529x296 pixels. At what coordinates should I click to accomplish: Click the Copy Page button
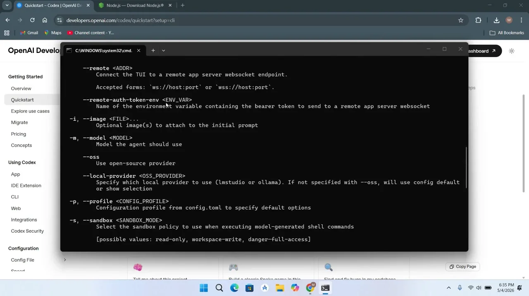[463, 267]
